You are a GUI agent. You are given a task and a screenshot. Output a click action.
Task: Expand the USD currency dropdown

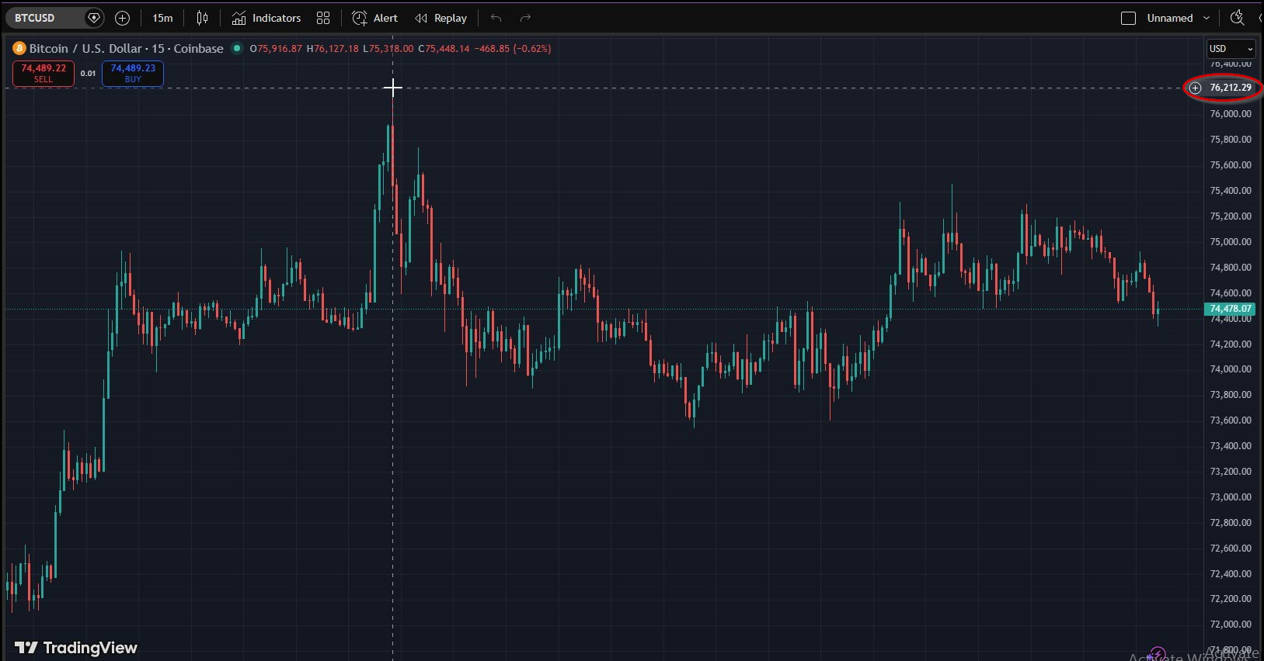[x=1231, y=48]
